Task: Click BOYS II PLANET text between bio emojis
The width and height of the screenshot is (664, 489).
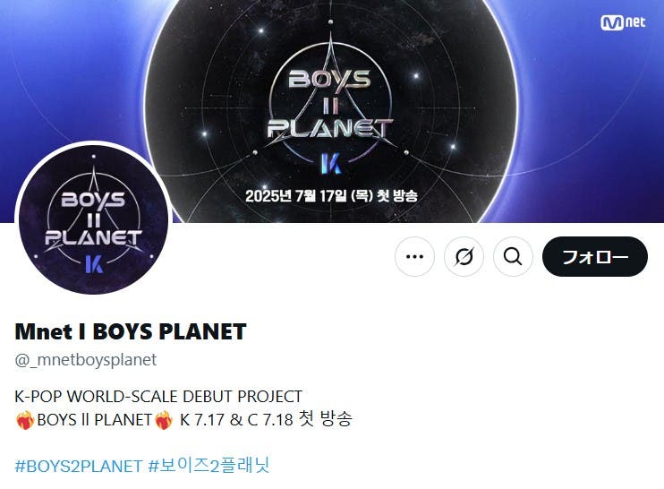Action: [x=95, y=420]
